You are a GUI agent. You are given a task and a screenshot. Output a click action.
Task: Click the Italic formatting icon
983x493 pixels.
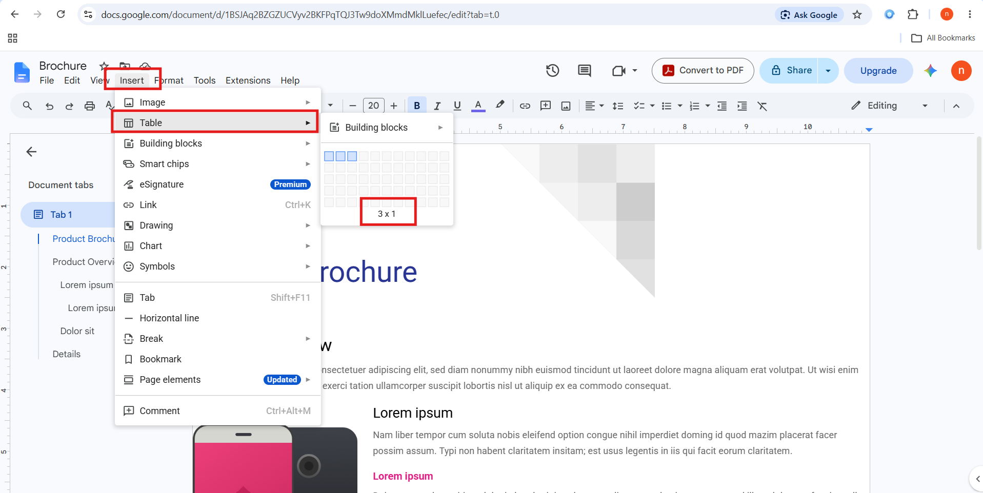[x=437, y=106]
